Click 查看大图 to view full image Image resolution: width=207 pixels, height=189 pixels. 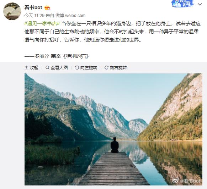pos(57,68)
